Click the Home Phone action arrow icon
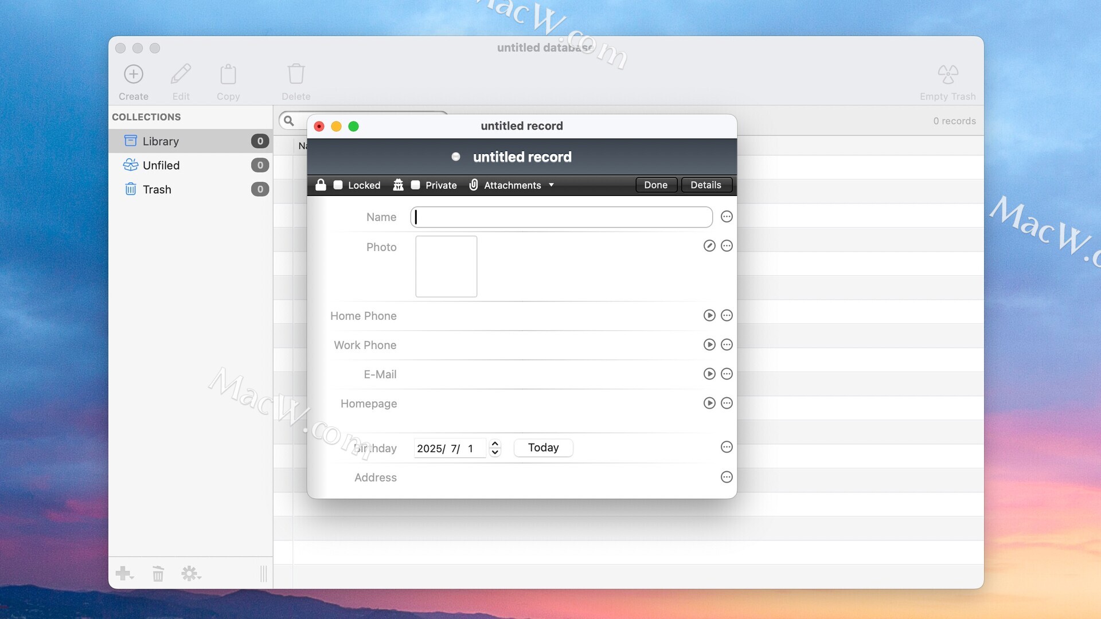Viewport: 1101px width, 619px height. pos(709,315)
